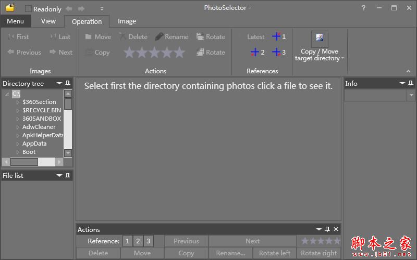
Task: Click the PhotoSelector app icon in title bar
Action: pyautogui.click(x=10, y=8)
